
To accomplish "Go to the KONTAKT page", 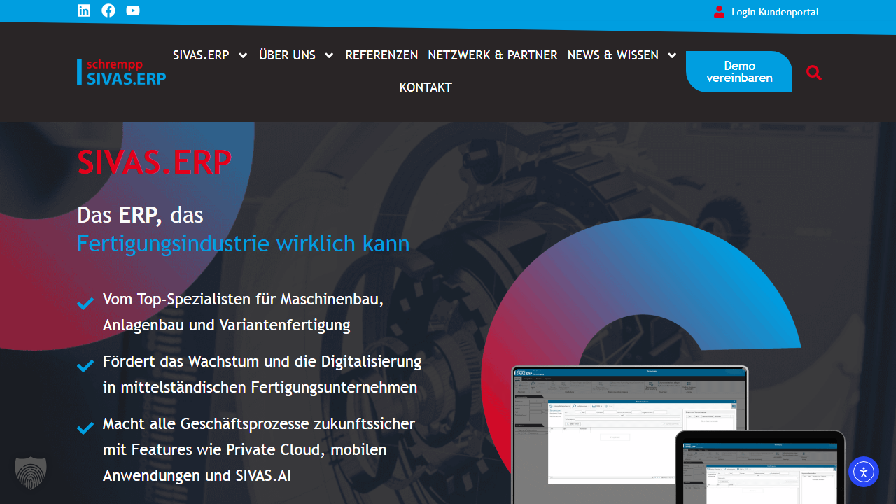I will click(426, 87).
